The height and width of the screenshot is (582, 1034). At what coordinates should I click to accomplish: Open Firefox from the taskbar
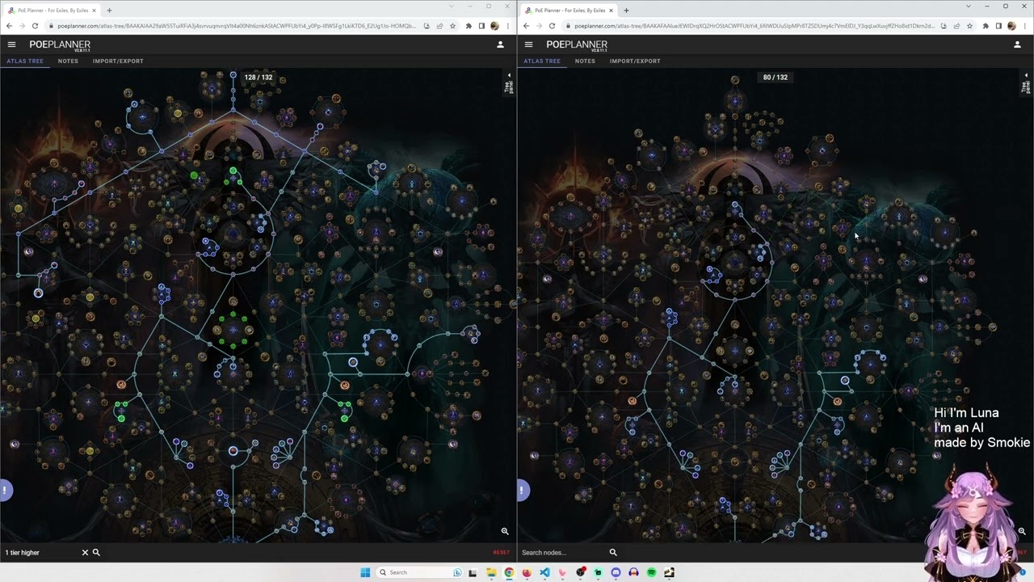pos(527,571)
